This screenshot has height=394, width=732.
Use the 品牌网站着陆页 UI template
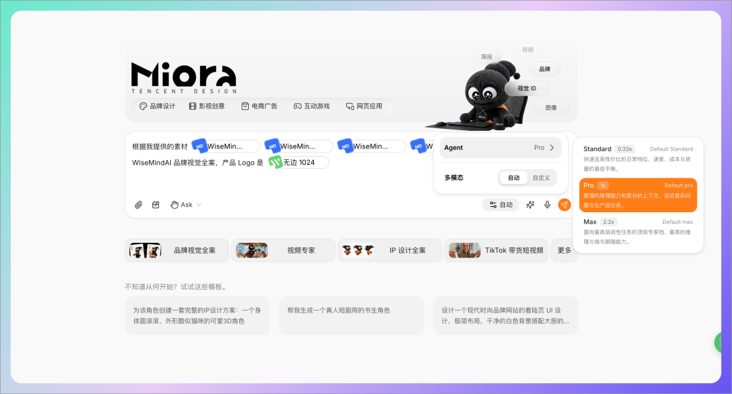click(506, 315)
